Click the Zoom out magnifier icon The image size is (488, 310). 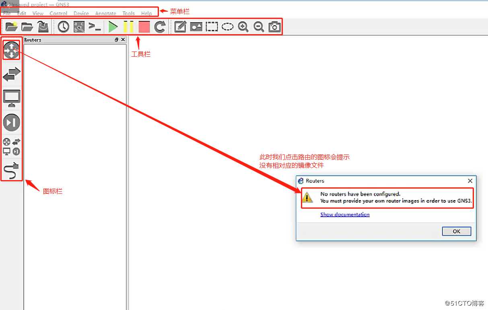tap(259, 27)
